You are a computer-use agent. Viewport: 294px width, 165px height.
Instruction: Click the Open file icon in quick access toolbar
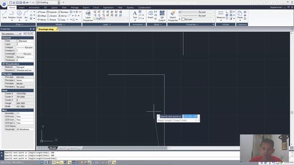click(x=14, y=2)
